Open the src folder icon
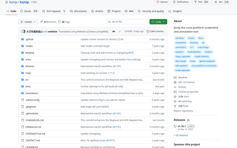This screenshot has height=148, width=237. pyautogui.click(x=23, y=80)
